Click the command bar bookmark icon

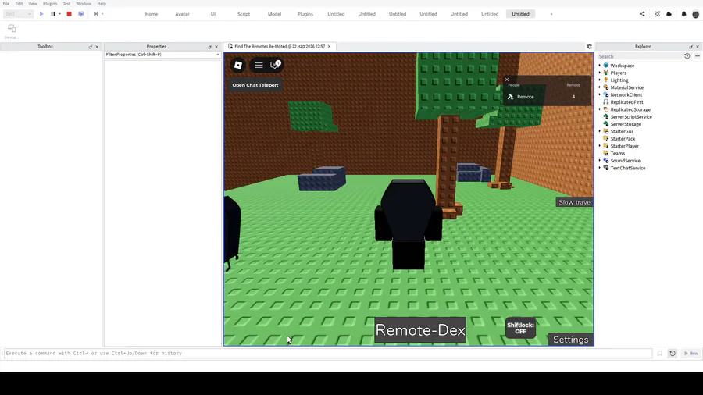pyautogui.click(x=660, y=354)
